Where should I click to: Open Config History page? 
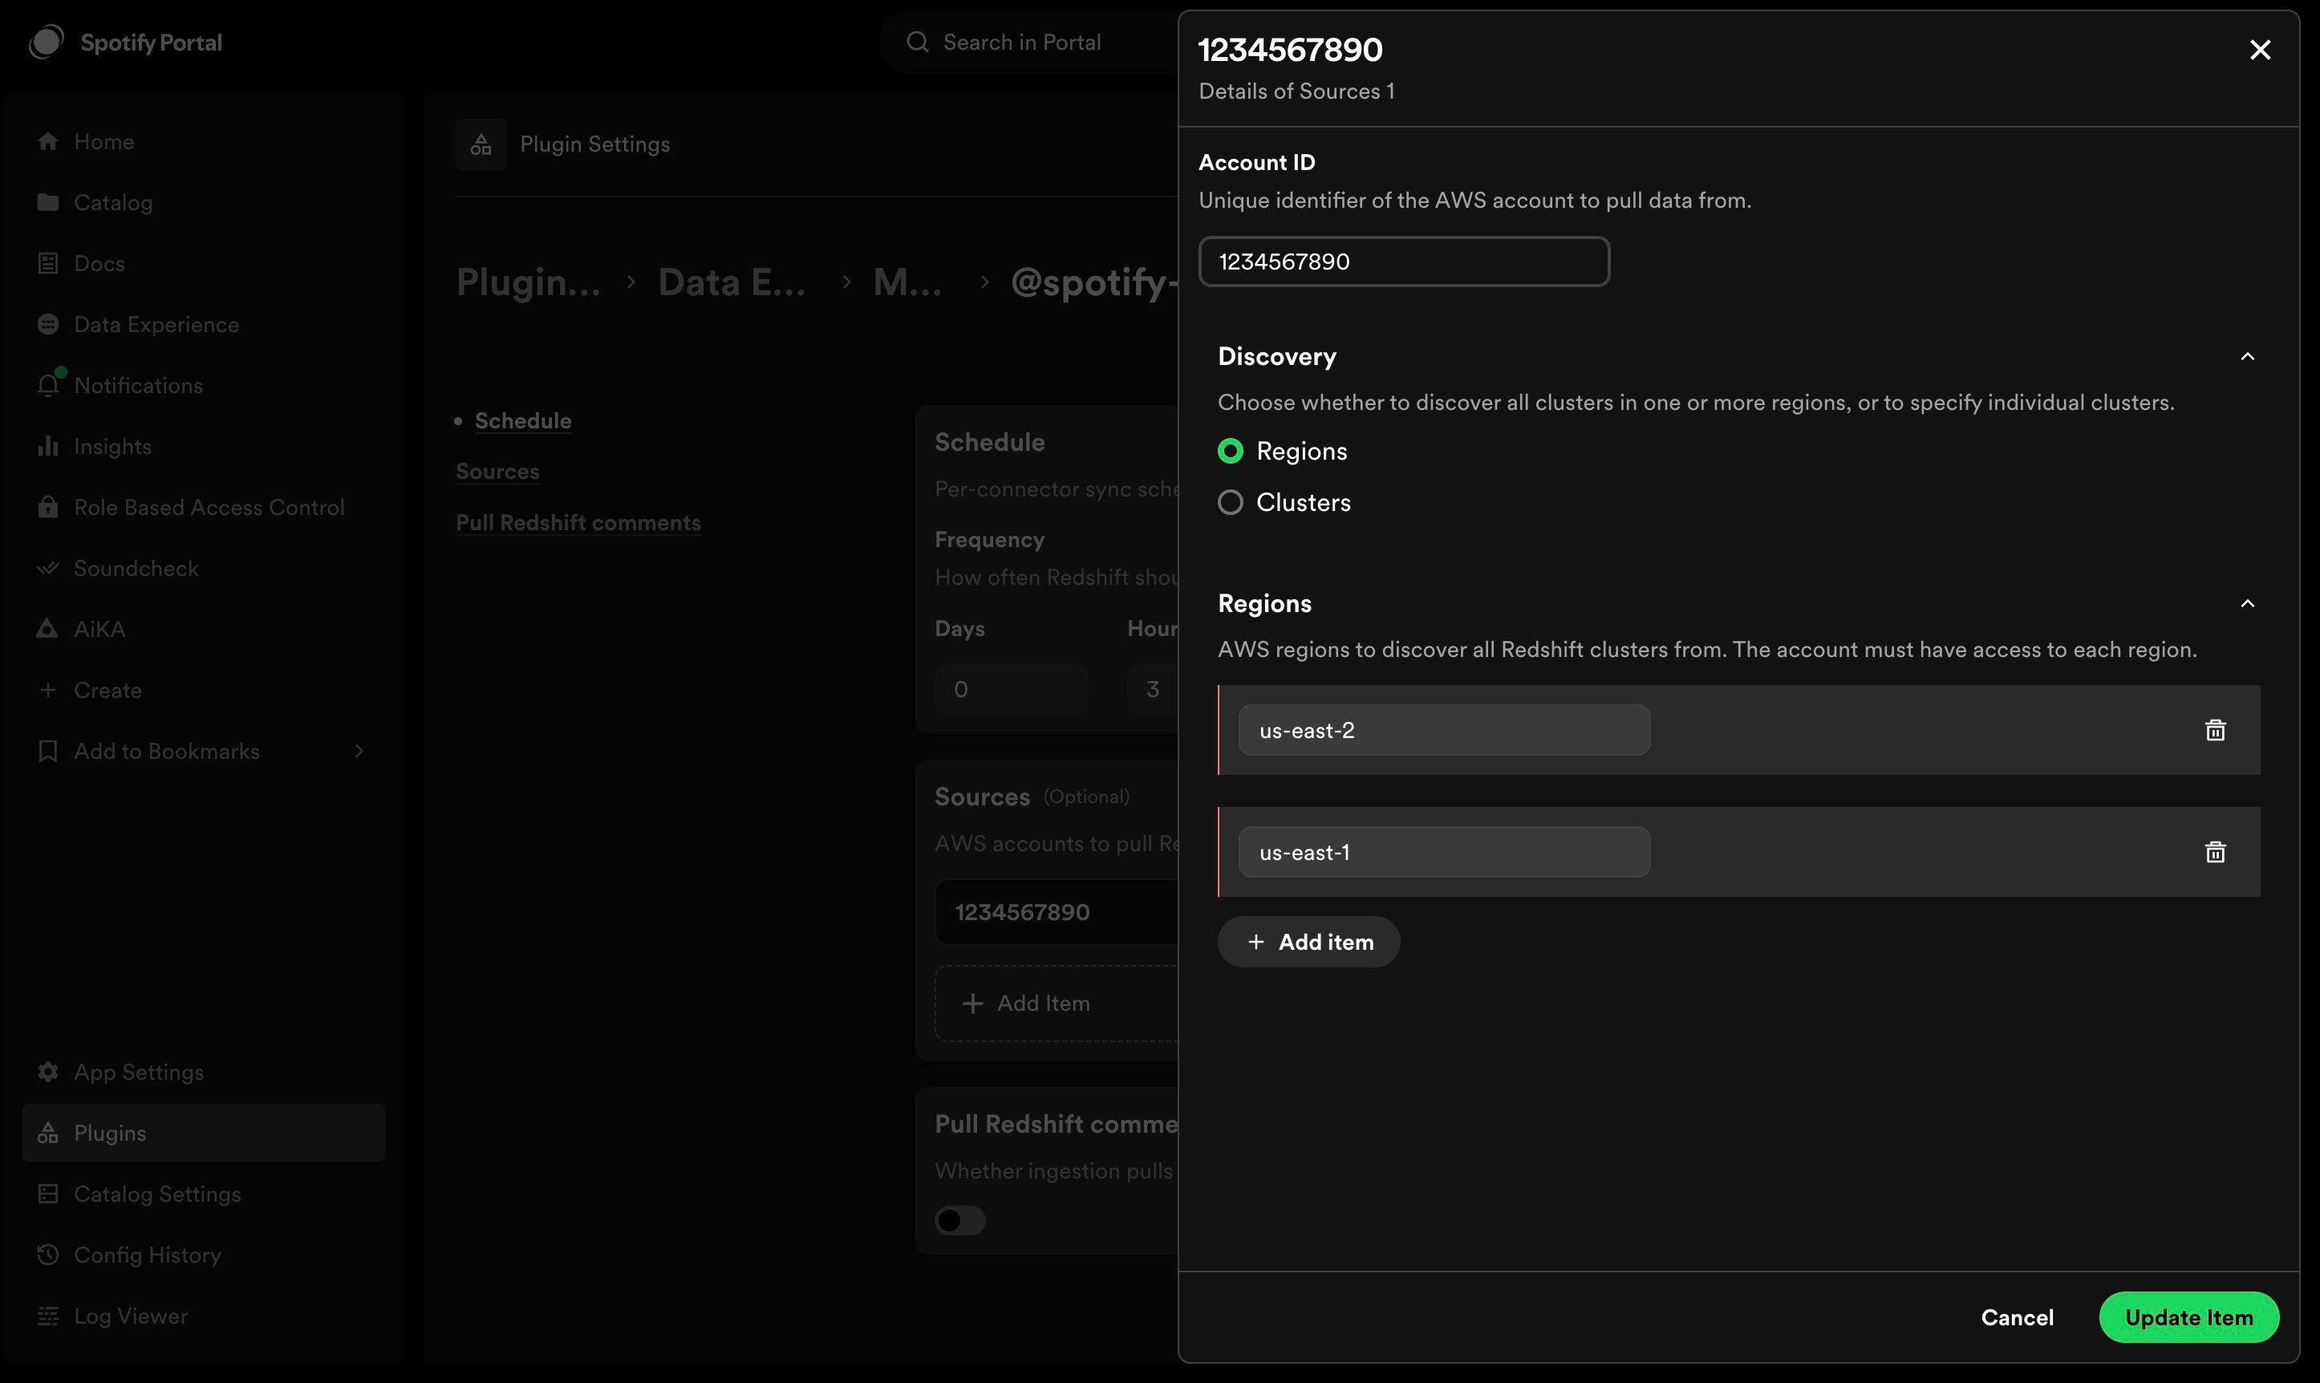(203, 1255)
